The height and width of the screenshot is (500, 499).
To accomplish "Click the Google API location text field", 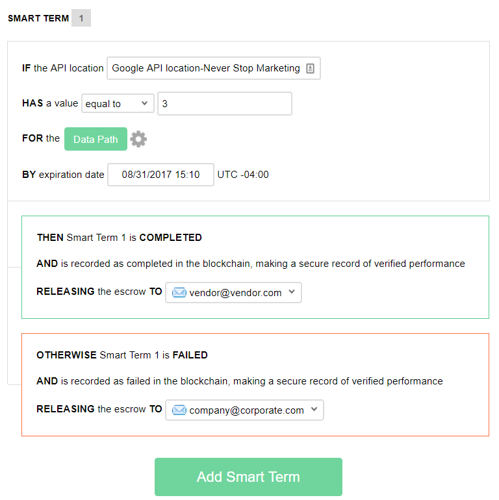I will point(205,68).
